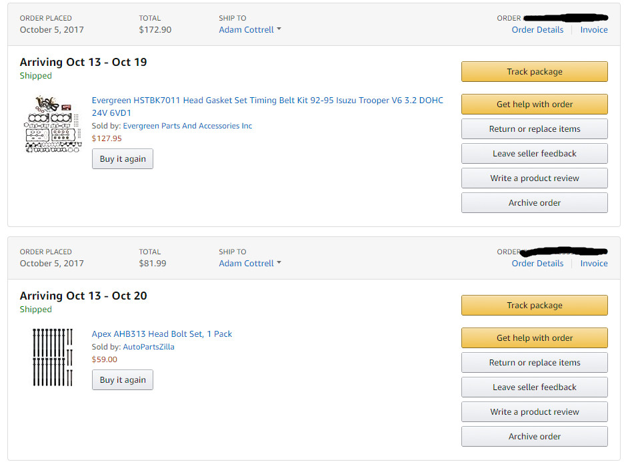Track package for Apex head bolt order
Image resolution: width=630 pixels, height=462 pixels.
pyautogui.click(x=535, y=306)
